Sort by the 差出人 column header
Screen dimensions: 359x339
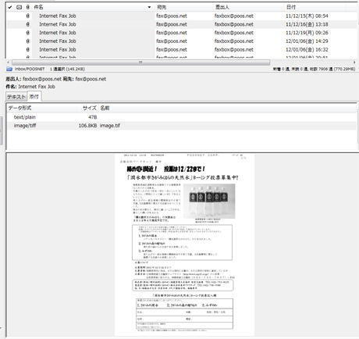[x=222, y=7]
